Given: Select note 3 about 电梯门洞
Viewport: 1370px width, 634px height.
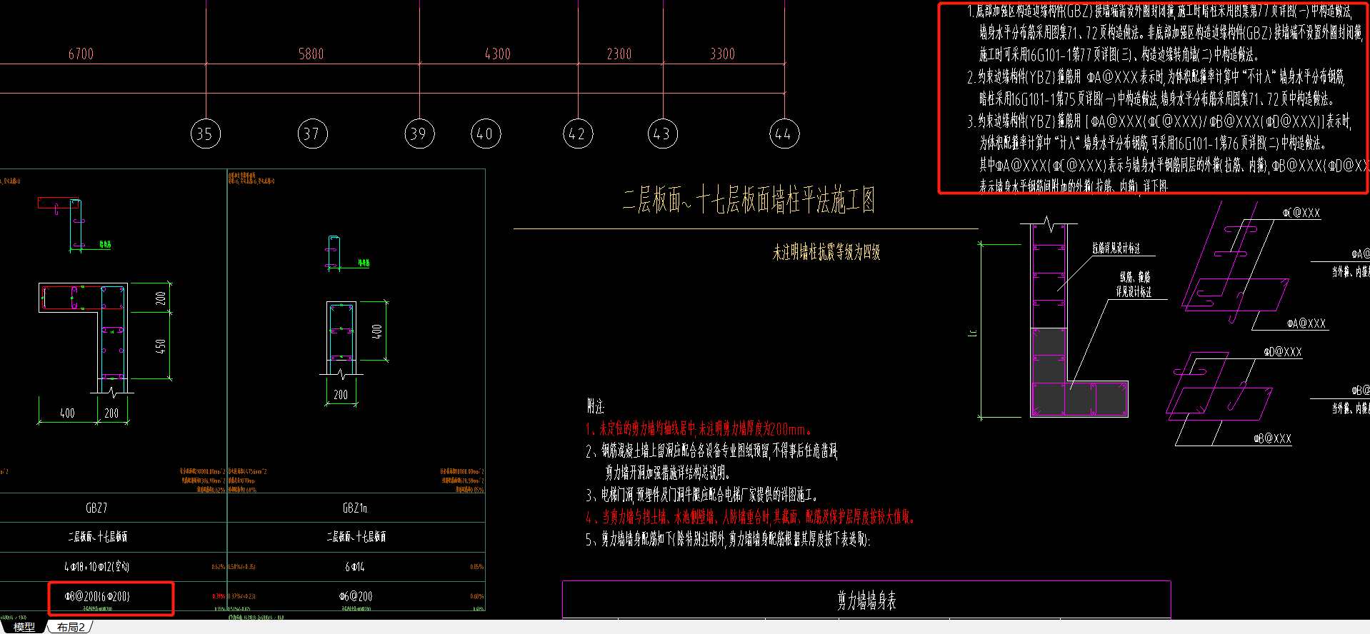Looking at the screenshot, I should tap(701, 495).
